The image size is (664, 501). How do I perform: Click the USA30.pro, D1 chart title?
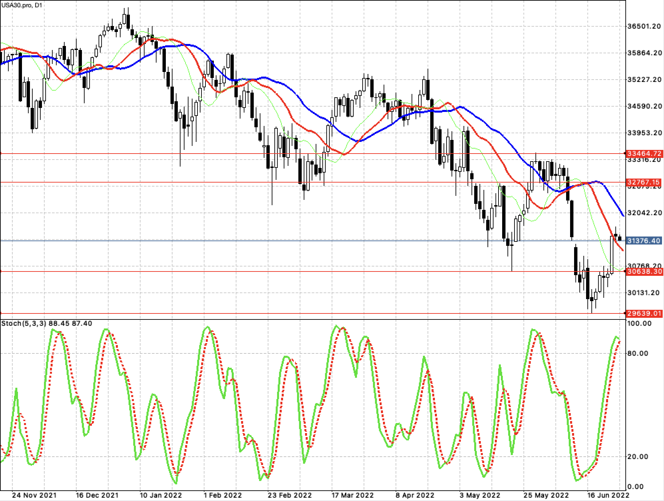[x=21, y=5]
